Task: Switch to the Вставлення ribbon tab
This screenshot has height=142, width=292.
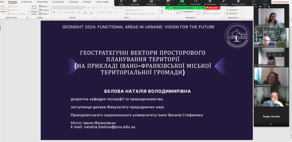Action: (x=27, y=2)
